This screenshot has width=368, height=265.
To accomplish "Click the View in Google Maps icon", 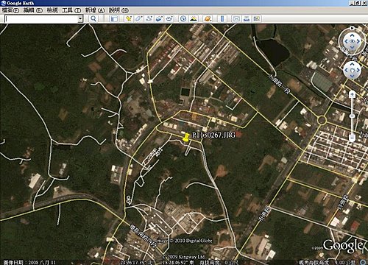I will tap(257, 18).
